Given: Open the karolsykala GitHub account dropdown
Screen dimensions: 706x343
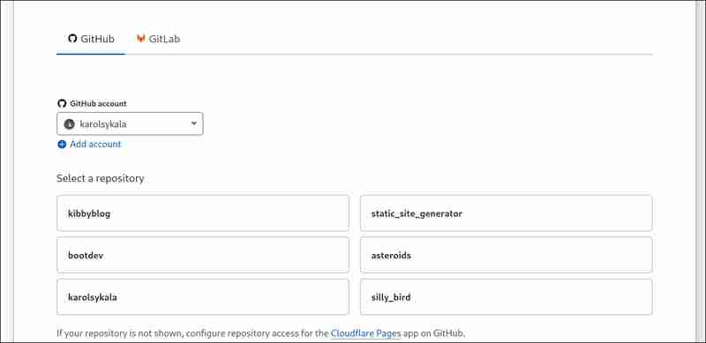Looking at the screenshot, I should [x=130, y=123].
